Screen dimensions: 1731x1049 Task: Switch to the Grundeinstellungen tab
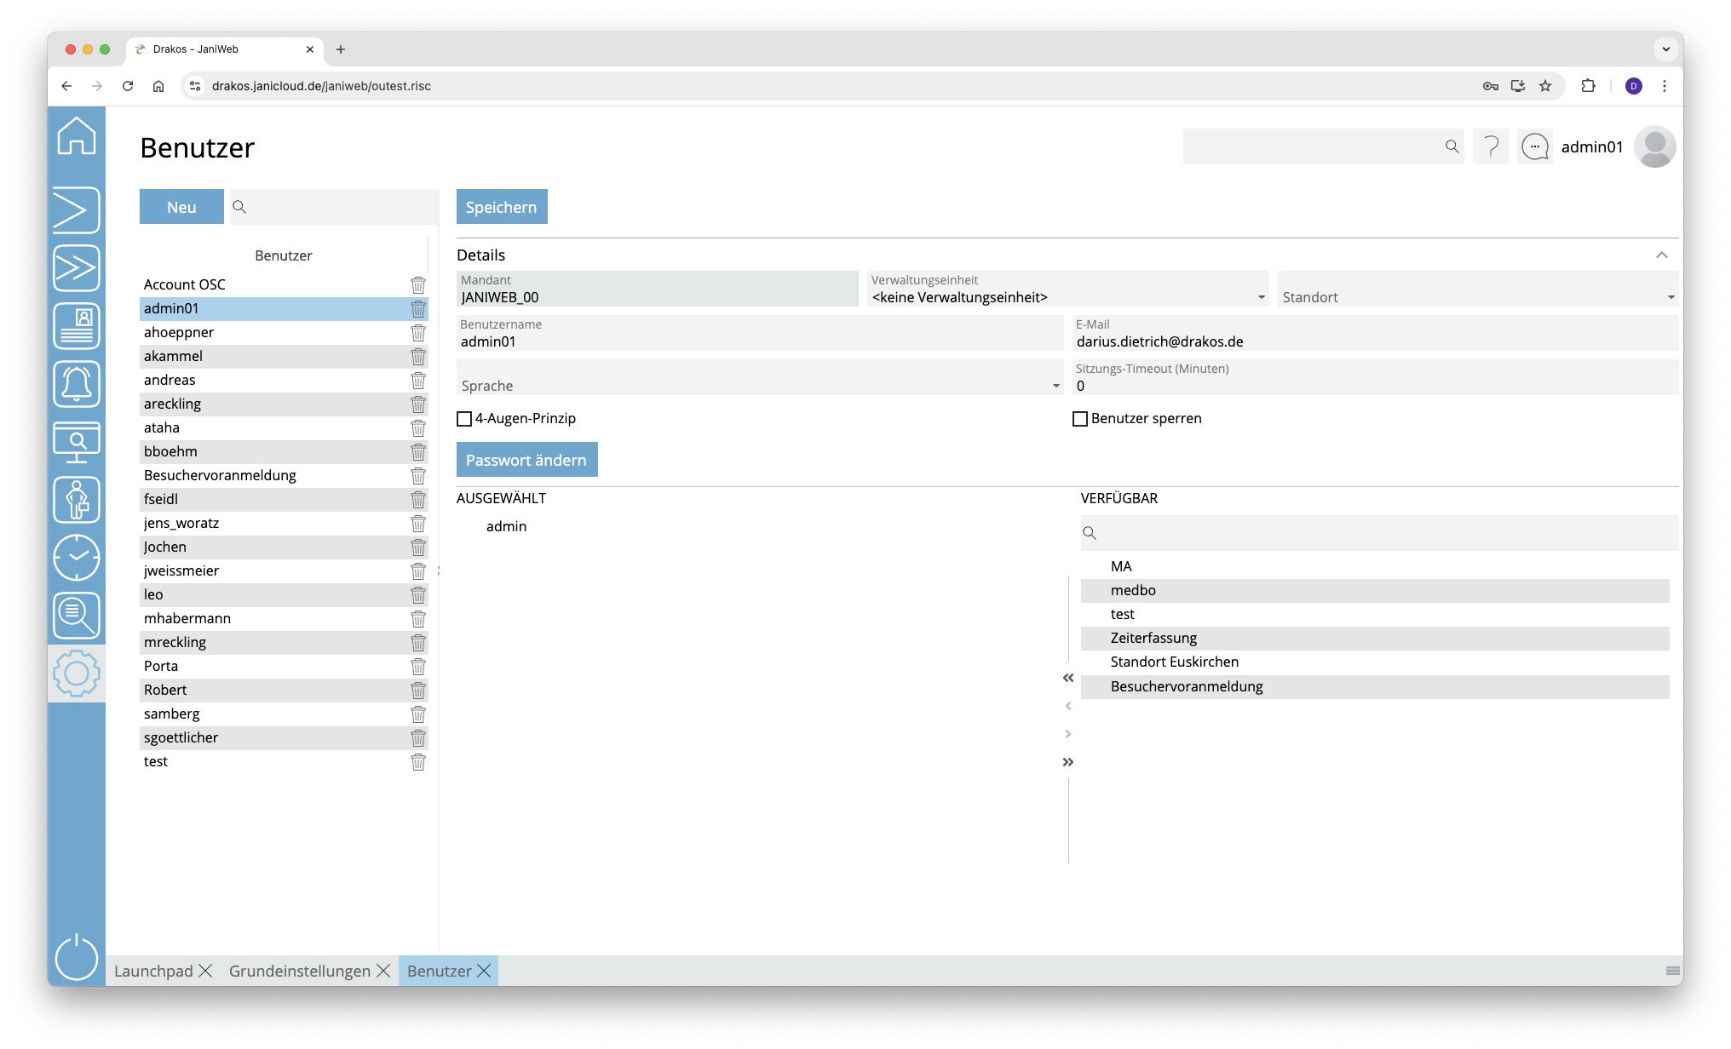299,971
